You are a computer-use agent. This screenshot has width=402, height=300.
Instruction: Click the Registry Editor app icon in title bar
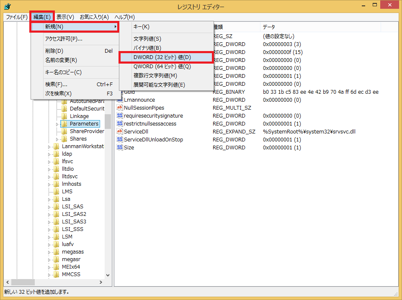pos(7,7)
